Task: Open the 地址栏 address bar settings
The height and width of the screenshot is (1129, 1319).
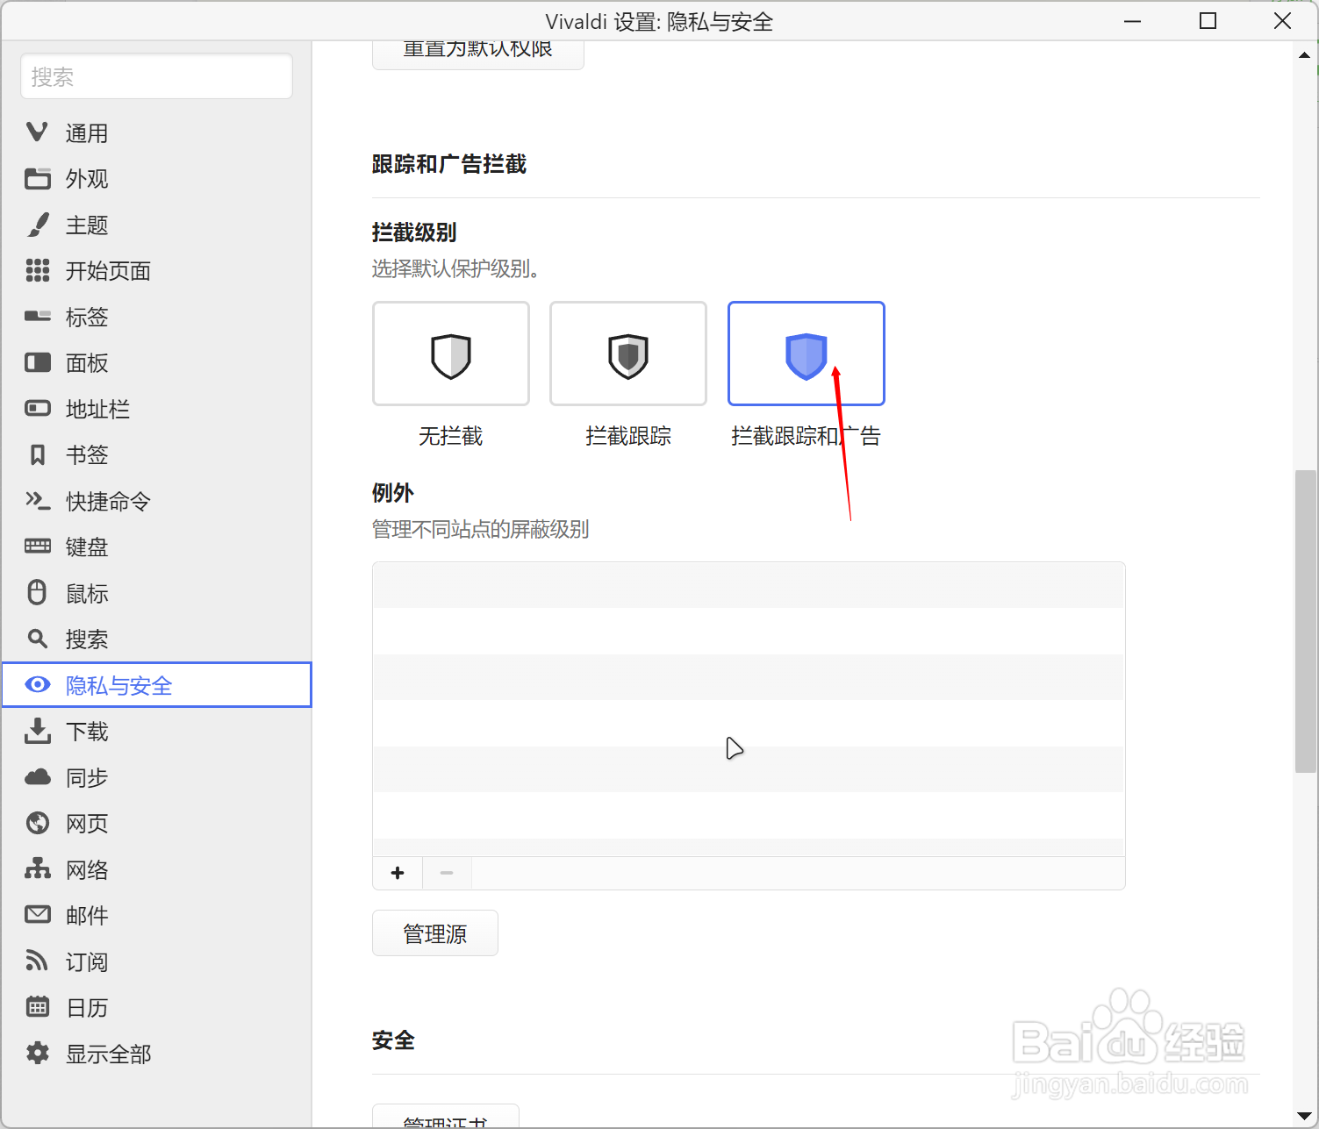Action: click(x=97, y=409)
